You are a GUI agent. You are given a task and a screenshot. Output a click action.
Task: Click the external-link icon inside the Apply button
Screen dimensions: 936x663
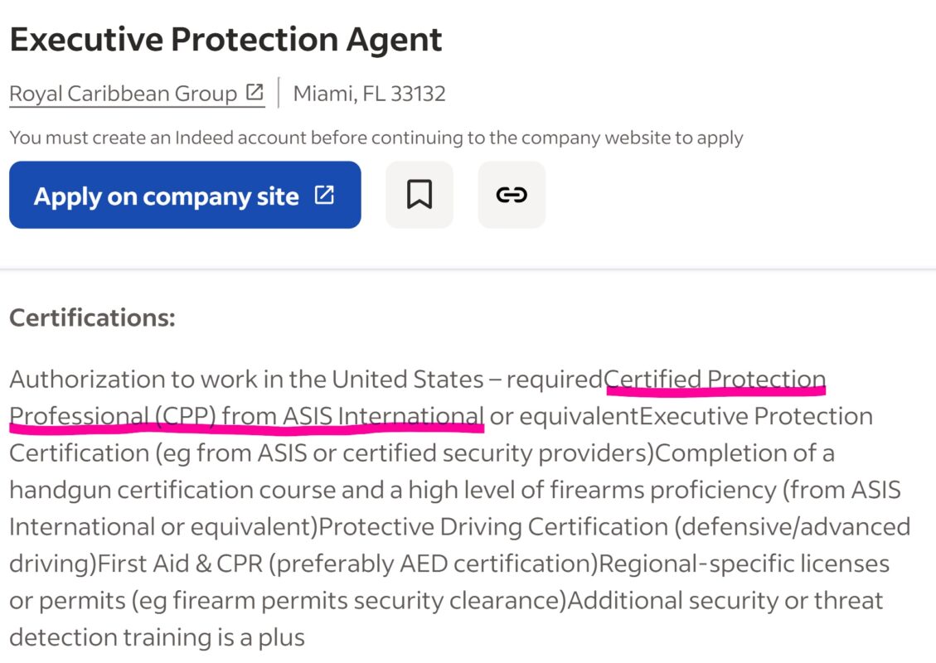point(324,196)
